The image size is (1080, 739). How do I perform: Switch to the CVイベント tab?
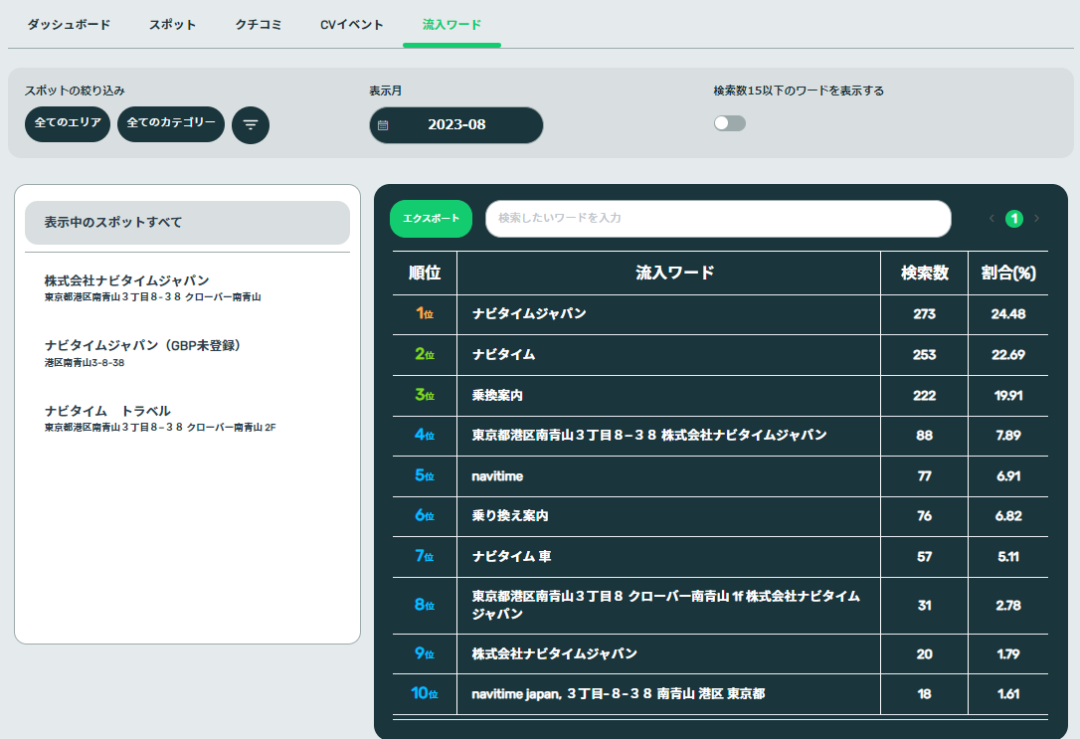tap(351, 25)
